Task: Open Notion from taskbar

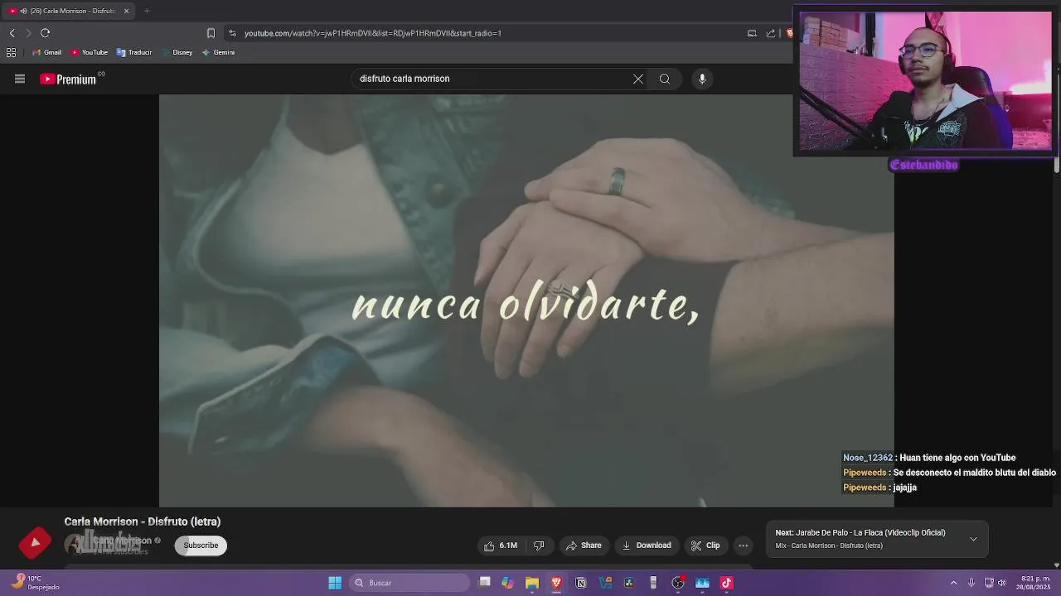Action: [580, 583]
